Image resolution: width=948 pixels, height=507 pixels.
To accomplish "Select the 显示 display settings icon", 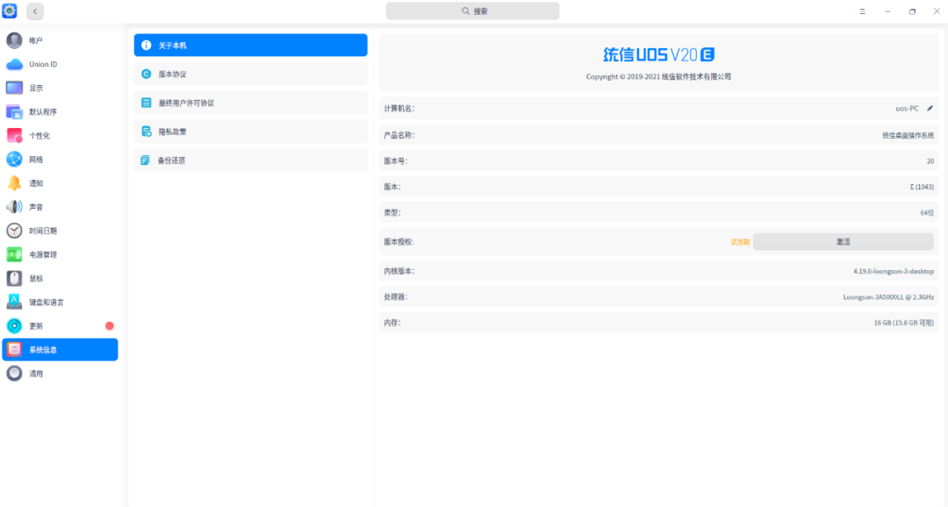I will (x=14, y=88).
